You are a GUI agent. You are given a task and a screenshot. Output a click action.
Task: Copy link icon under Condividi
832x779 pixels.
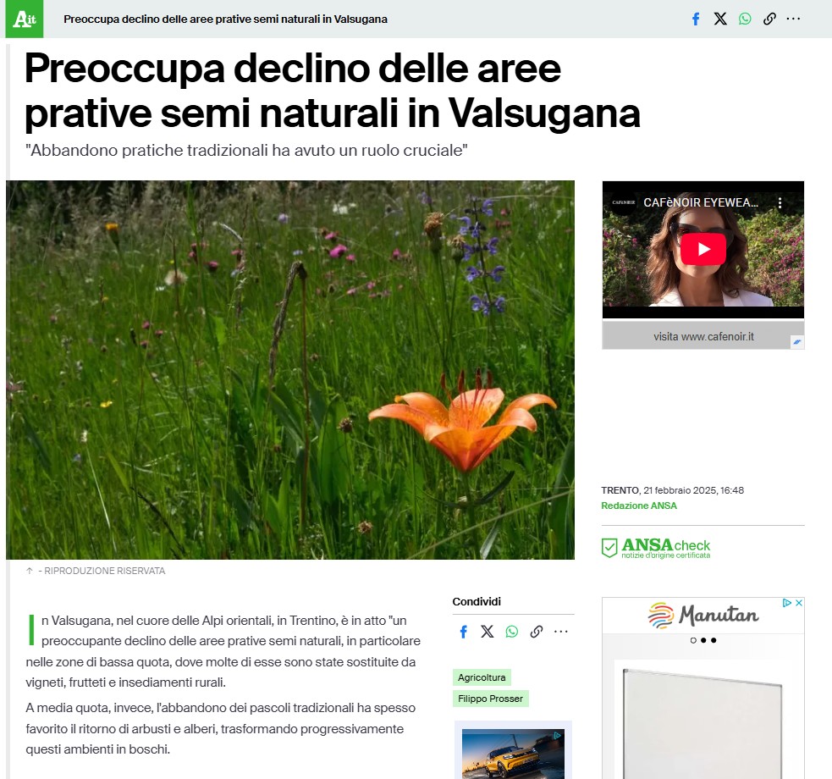click(x=537, y=632)
